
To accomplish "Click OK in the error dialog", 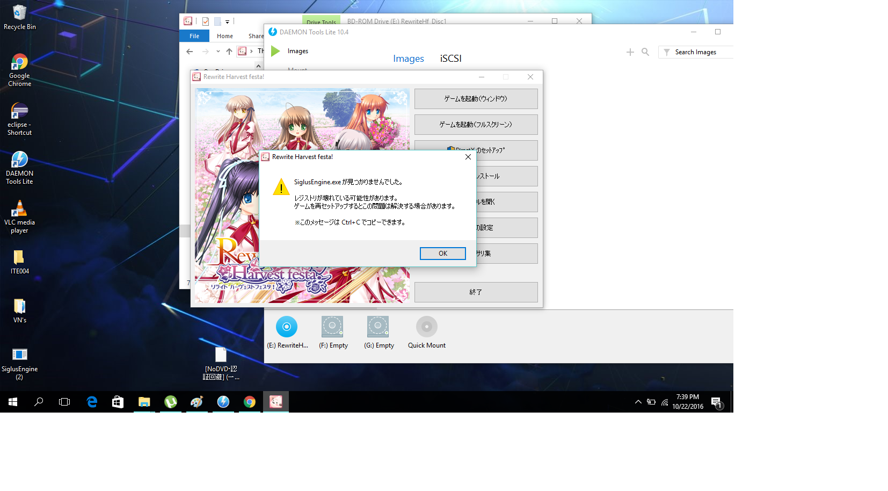I will point(443,254).
